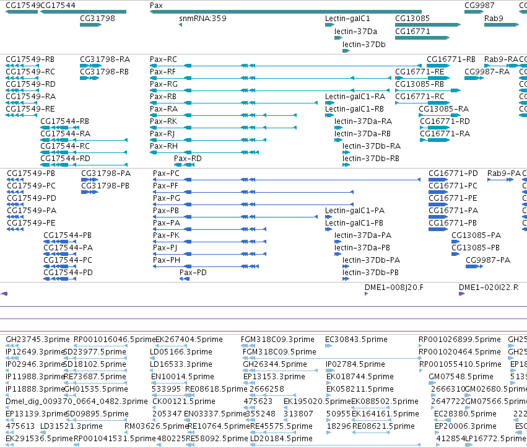Select protein CG13085-PA
This screenshot has width=527, height=448.
[x=476, y=235]
